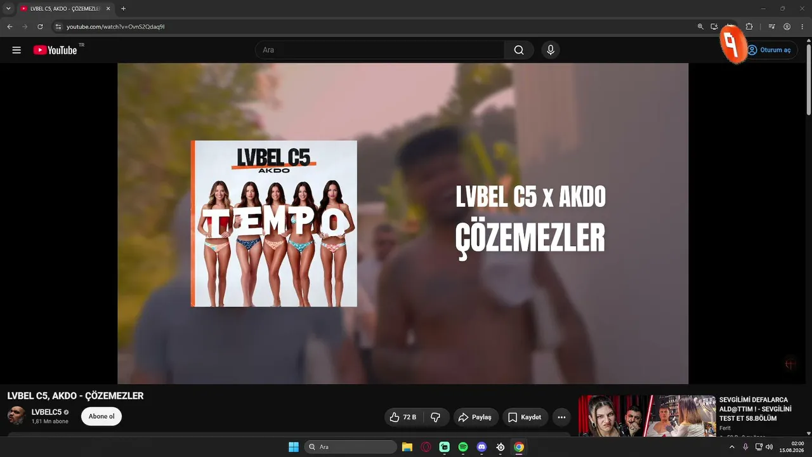
Task: Open the Chrome extensions menu
Action: 749,27
